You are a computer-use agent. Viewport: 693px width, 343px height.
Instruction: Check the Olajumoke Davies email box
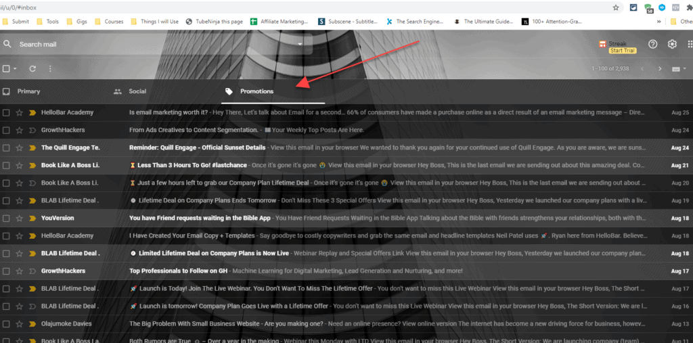pos(6,324)
